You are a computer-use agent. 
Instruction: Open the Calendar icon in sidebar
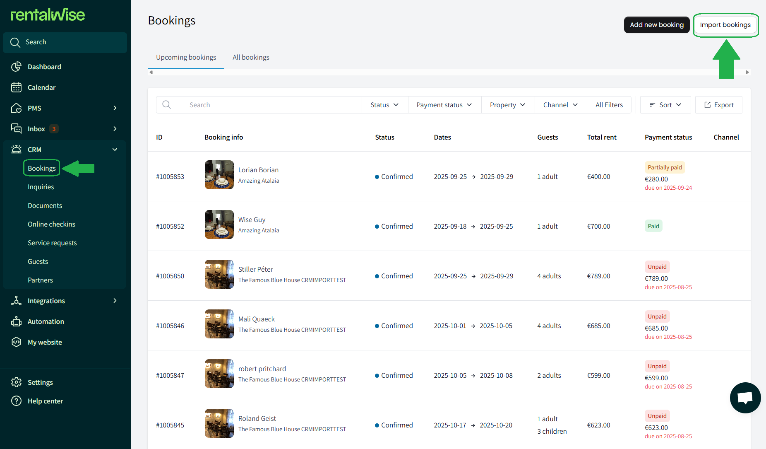pos(16,87)
